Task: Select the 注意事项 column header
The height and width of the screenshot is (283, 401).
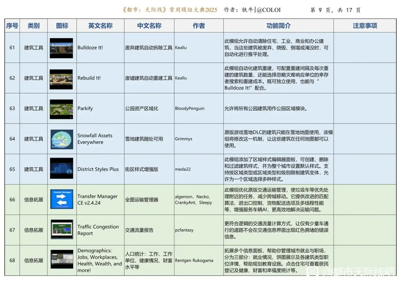Action: tap(365, 26)
